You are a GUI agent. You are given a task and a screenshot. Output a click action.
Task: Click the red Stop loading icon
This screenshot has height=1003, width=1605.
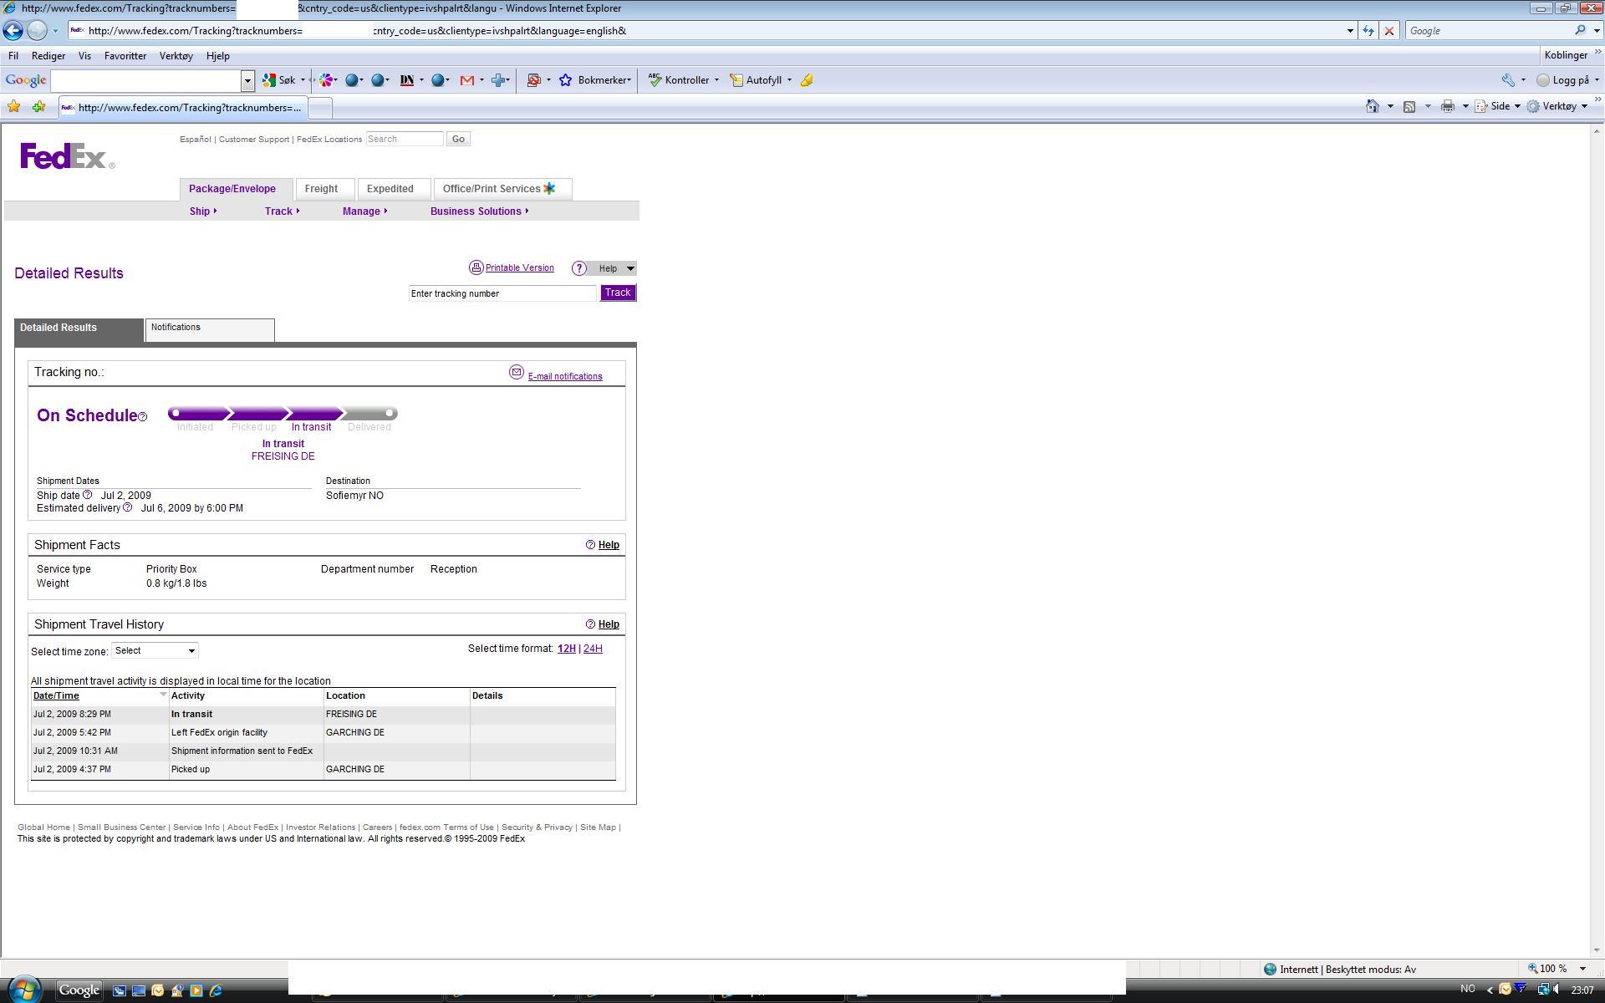coord(1389,31)
